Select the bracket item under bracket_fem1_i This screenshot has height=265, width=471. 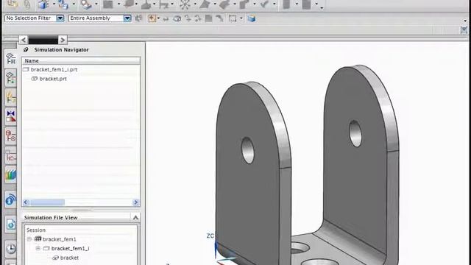click(x=69, y=258)
